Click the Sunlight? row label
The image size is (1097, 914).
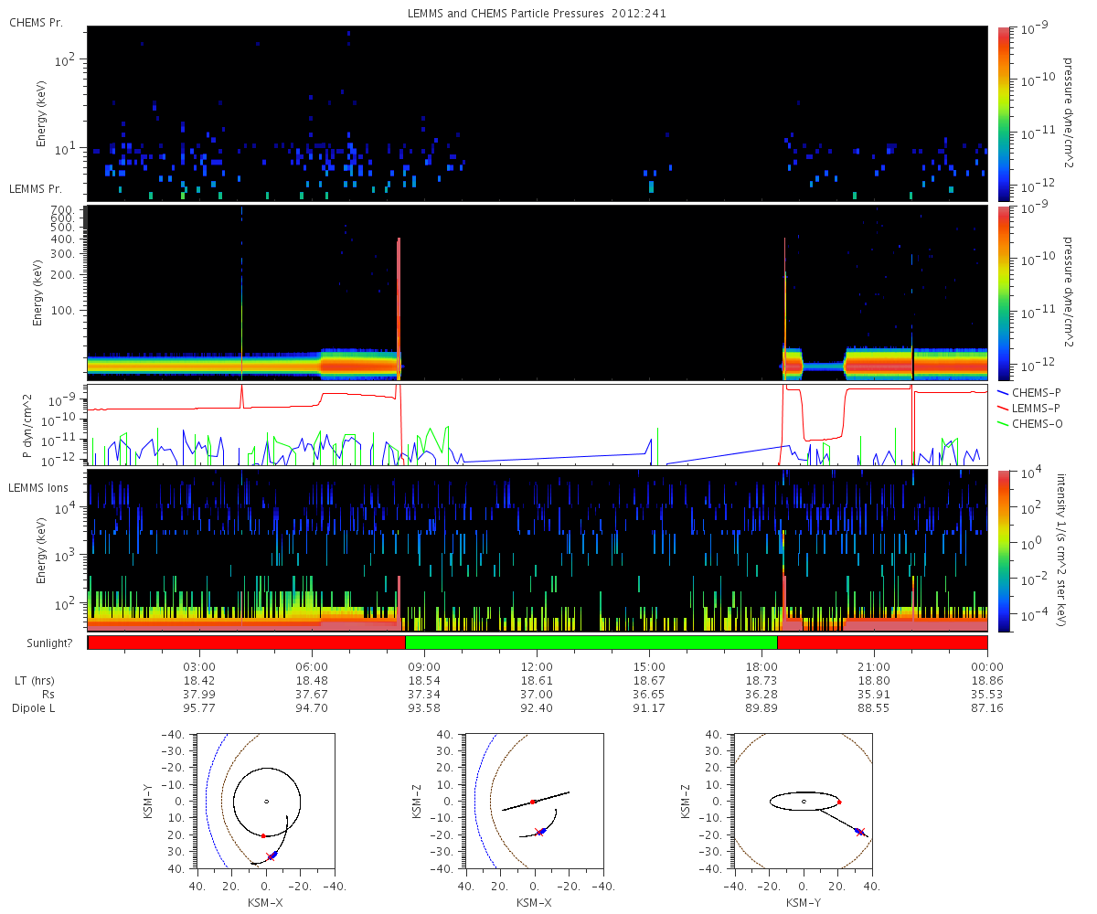40,643
